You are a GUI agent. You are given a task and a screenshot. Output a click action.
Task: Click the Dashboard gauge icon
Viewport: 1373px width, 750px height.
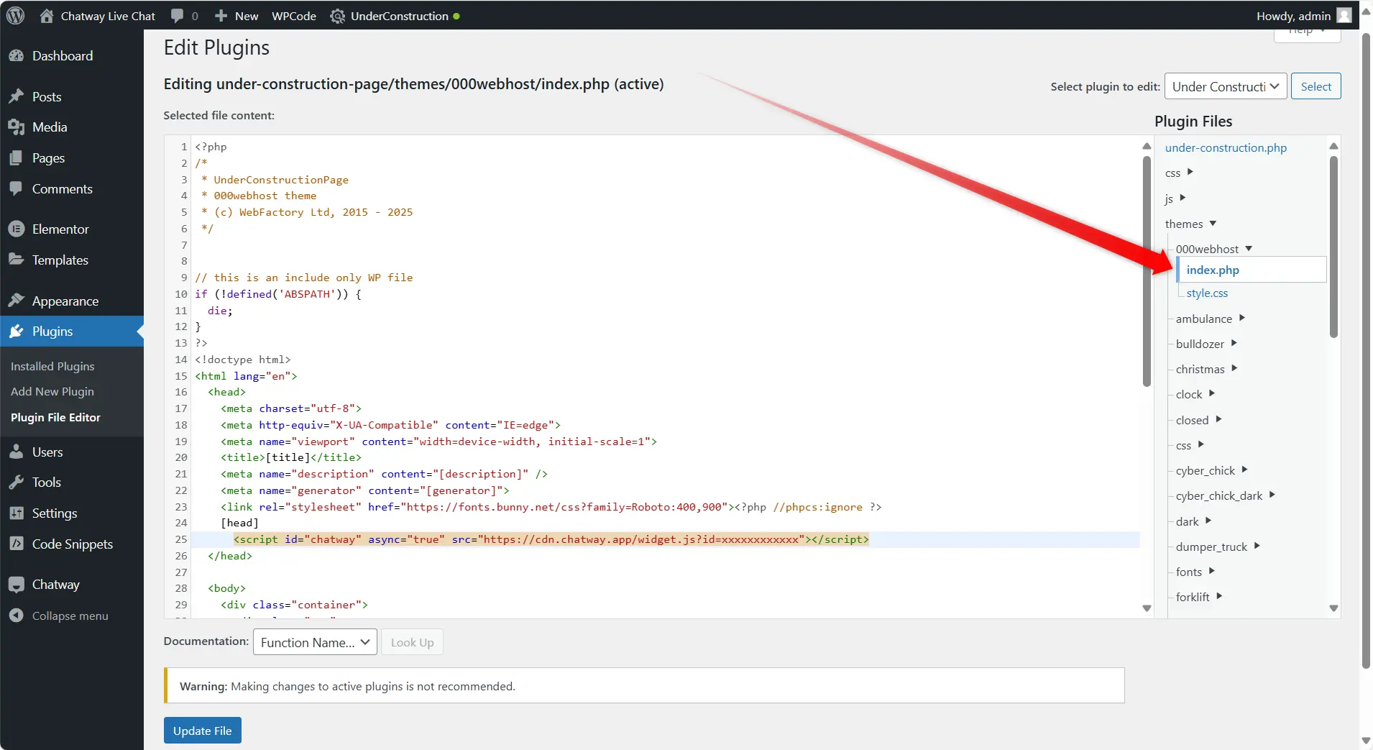click(17, 55)
